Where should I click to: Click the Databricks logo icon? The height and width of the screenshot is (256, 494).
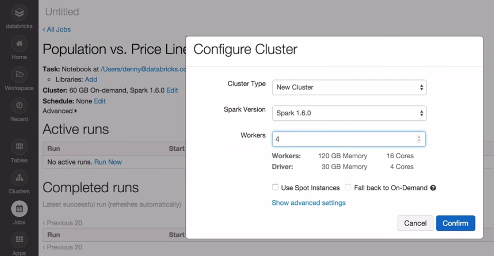pos(19,13)
